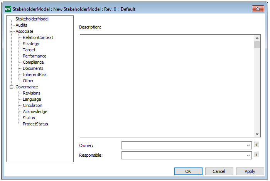The image size is (270, 181).
Task: Open the Acknowledge page
Action: click(35, 112)
